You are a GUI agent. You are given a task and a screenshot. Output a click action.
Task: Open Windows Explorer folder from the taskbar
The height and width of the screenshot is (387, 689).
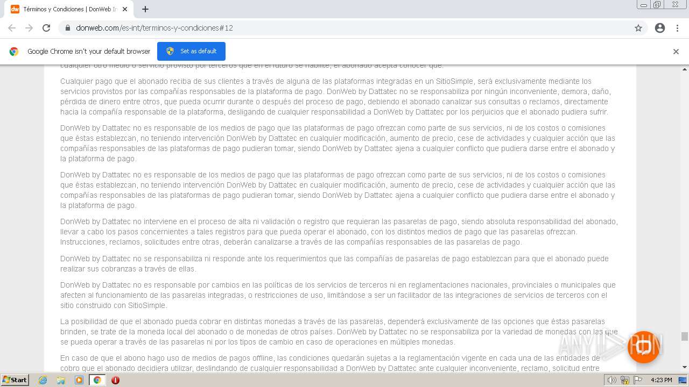tap(61, 380)
